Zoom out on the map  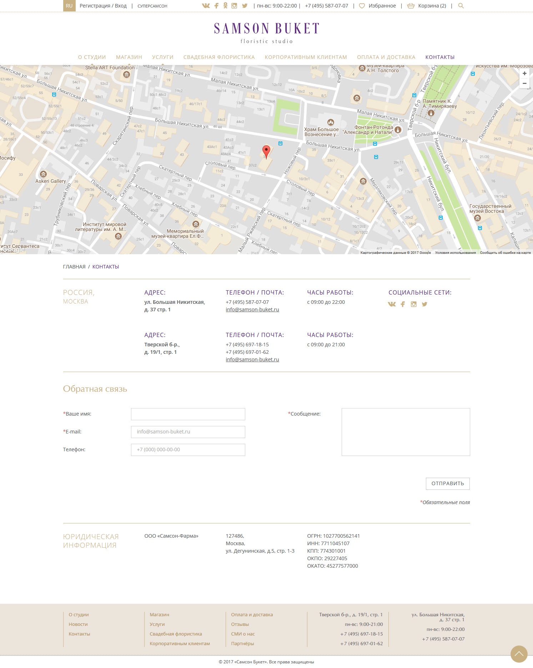(x=524, y=83)
